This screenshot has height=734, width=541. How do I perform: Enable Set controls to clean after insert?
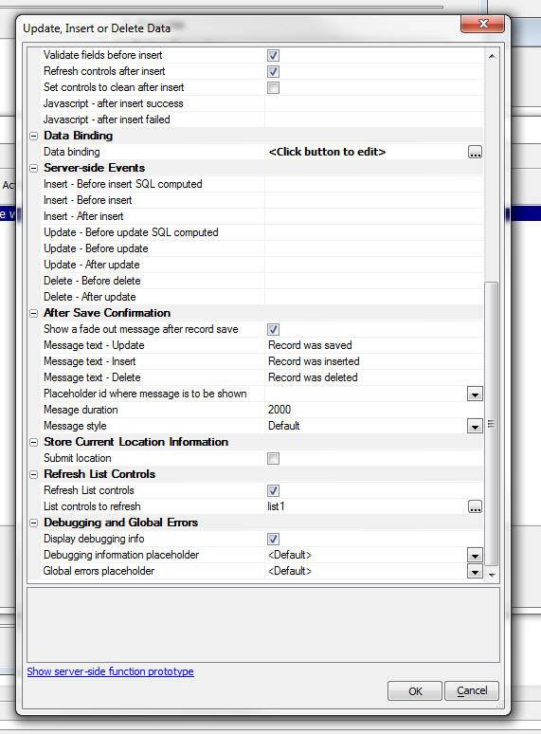[x=273, y=87]
